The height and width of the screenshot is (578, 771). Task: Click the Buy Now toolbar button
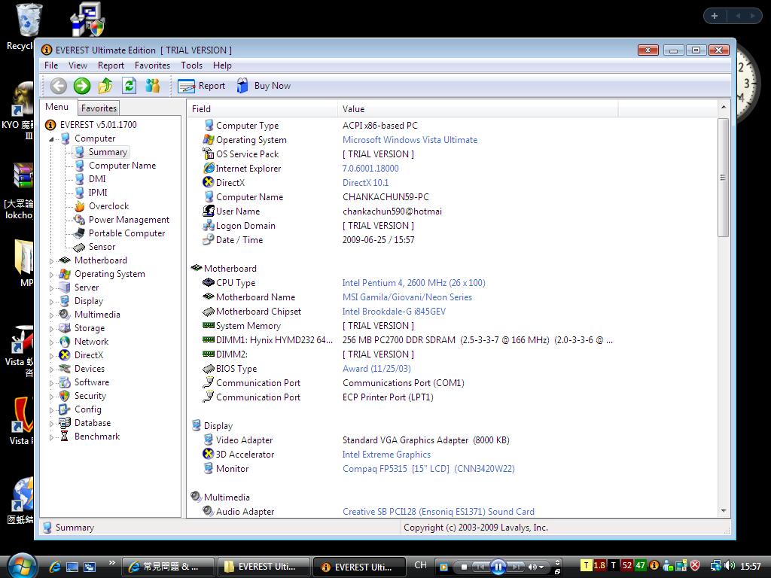click(x=264, y=86)
